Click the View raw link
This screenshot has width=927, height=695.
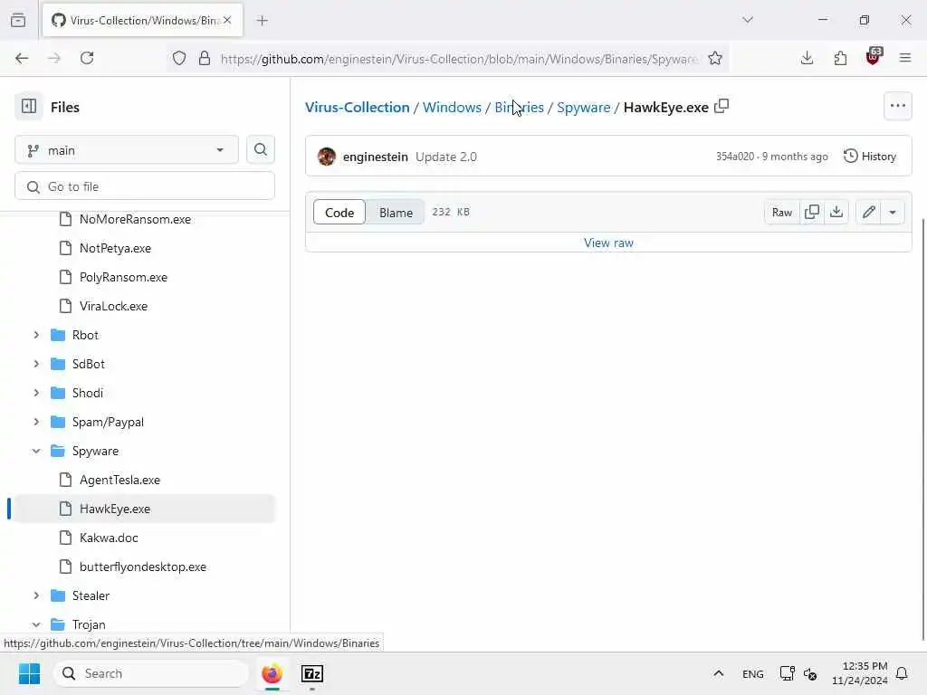(608, 243)
